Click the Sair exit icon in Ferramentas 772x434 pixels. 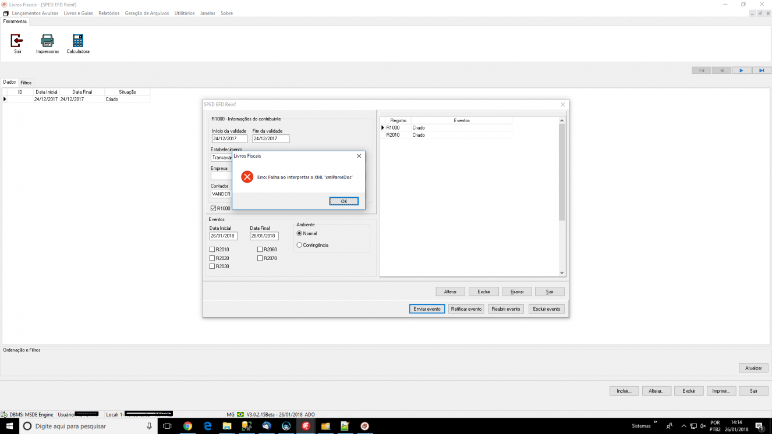coord(17,41)
